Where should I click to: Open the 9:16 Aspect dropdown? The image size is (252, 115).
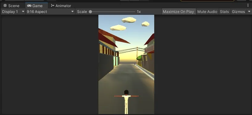[50, 12]
